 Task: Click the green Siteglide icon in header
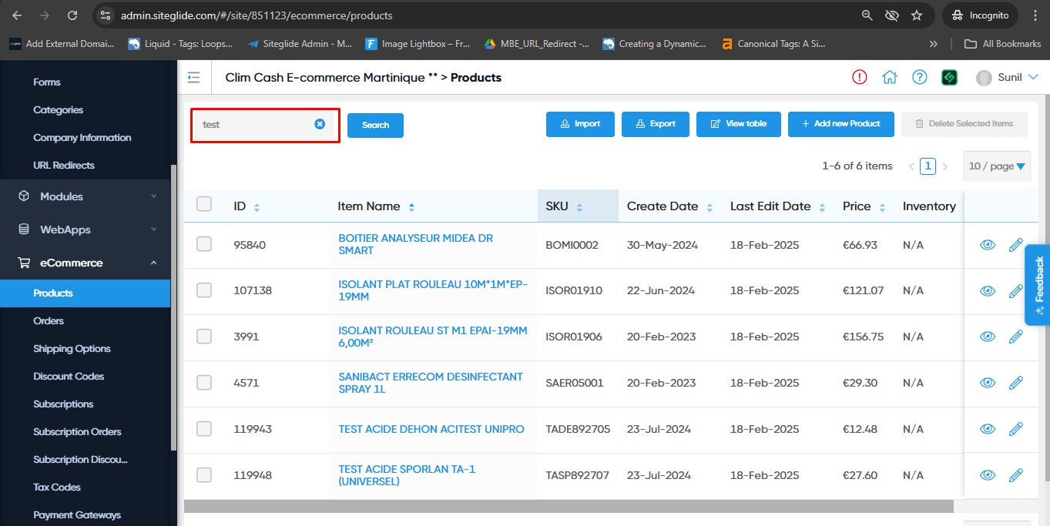coord(949,77)
